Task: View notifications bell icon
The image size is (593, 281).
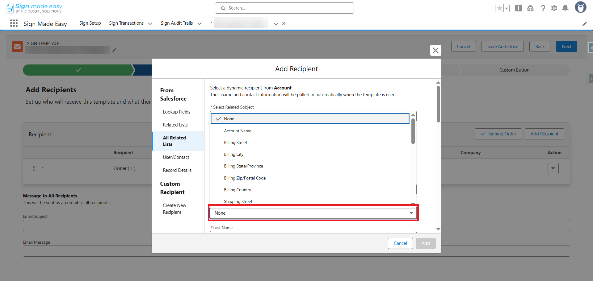Action: 565,8
